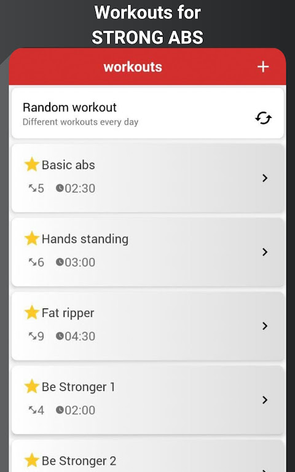Add a new workout with plus icon
Screen dimensions: 295x472
coord(263,67)
